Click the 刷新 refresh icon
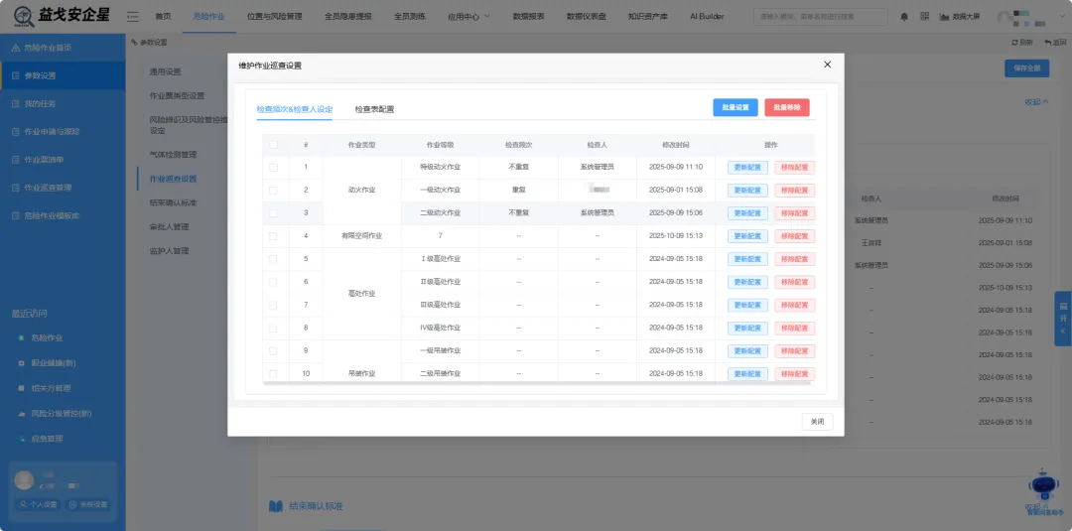Viewport: 1072px width, 531px height. tap(1014, 43)
